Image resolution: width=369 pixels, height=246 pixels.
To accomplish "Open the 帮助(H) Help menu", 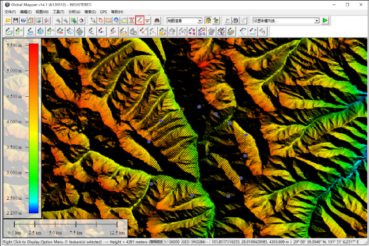I will coord(117,12).
